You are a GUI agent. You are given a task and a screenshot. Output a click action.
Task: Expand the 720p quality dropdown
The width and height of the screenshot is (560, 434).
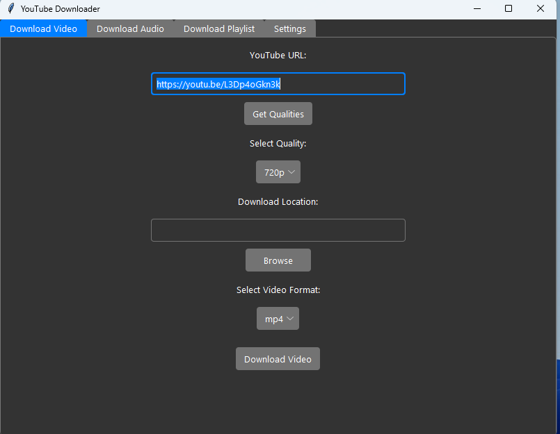pyautogui.click(x=278, y=172)
